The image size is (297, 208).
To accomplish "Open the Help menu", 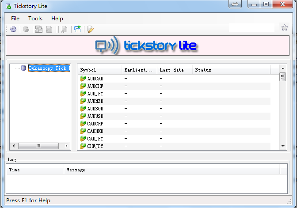I will coord(57,19).
